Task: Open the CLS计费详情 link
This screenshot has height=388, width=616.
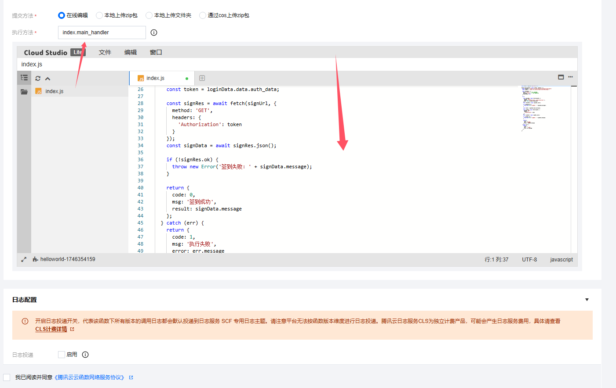Action: 51,329
